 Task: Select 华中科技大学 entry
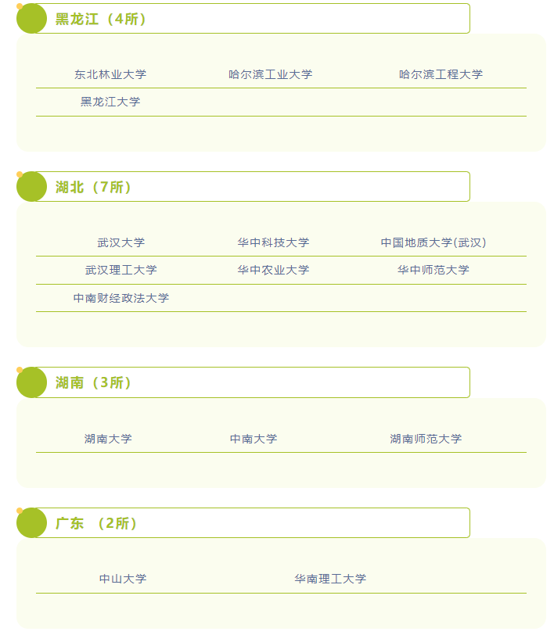coord(273,242)
